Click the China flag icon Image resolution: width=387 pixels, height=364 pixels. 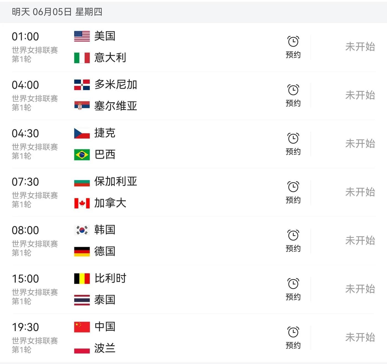tap(82, 327)
